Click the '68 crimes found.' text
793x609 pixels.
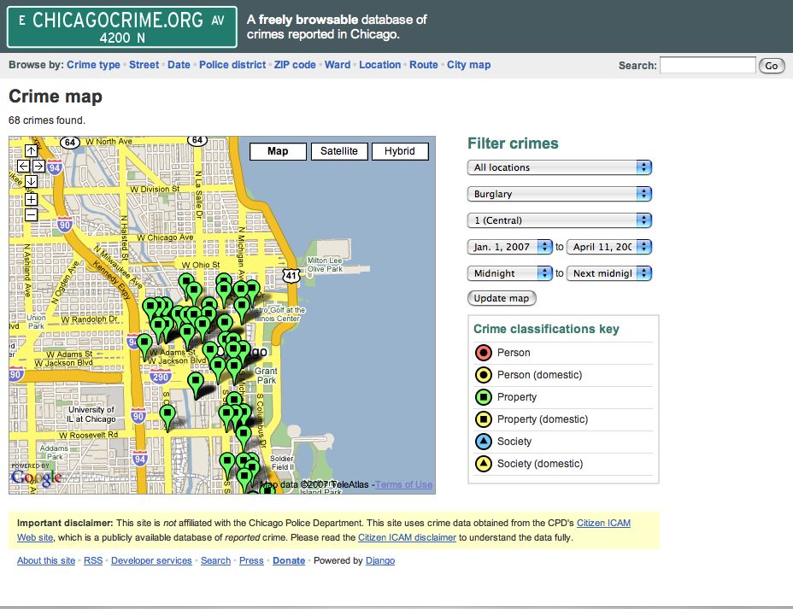[x=47, y=120]
